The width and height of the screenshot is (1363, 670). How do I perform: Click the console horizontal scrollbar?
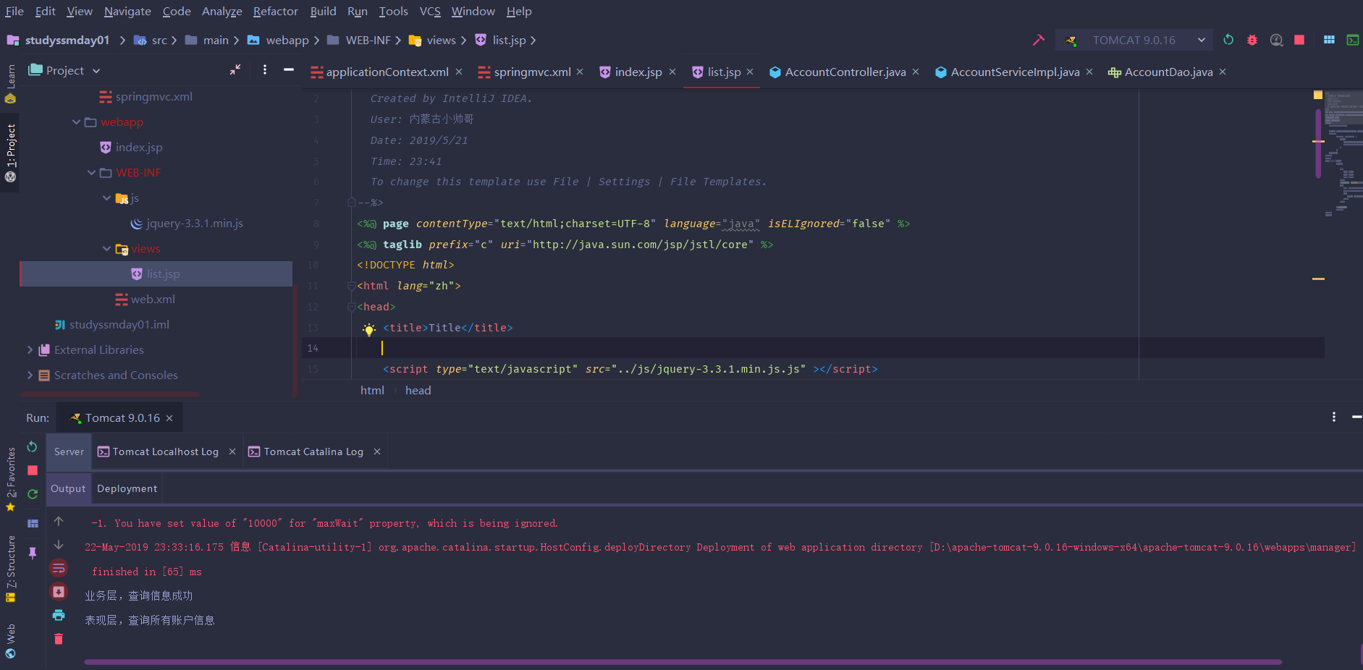[x=683, y=661]
